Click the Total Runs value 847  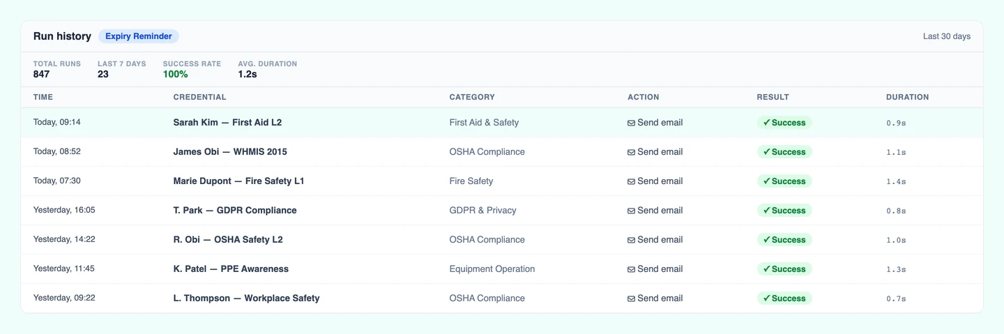(42, 74)
